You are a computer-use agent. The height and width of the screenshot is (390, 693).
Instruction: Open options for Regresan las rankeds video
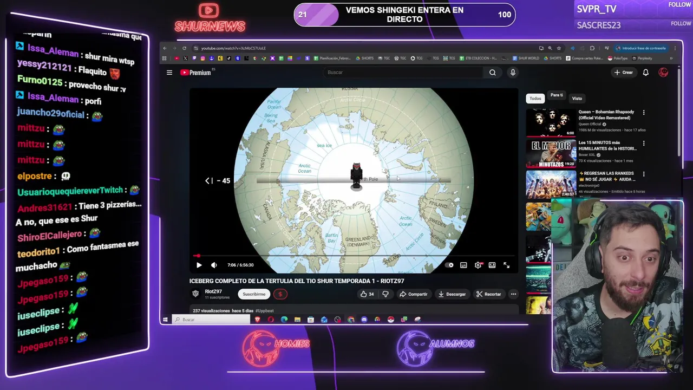pos(644,174)
